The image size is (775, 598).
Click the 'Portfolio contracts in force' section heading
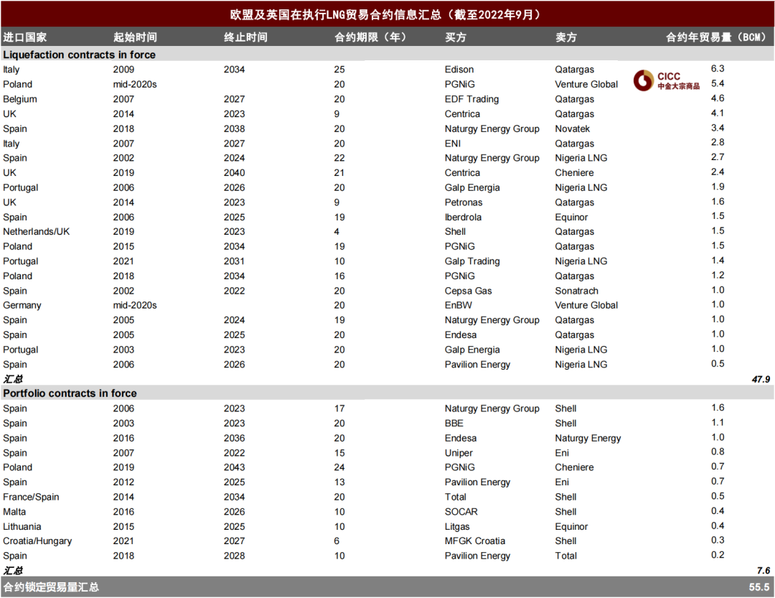(x=70, y=393)
